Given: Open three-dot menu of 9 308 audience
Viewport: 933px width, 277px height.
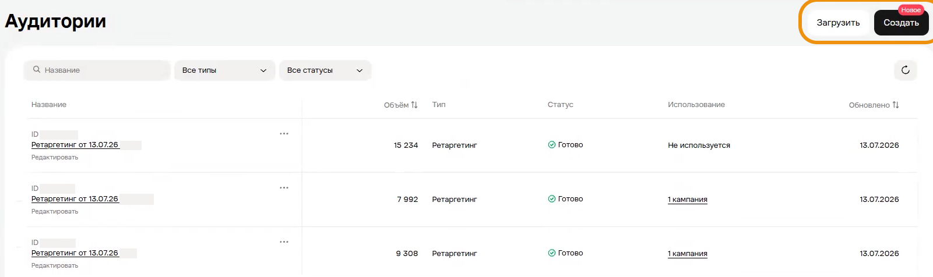Looking at the screenshot, I should click(284, 242).
